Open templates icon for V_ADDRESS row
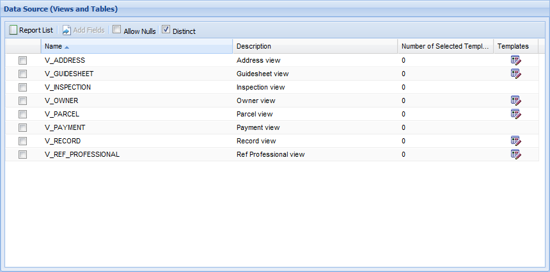The image size is (550, 272). click(515, 60)
